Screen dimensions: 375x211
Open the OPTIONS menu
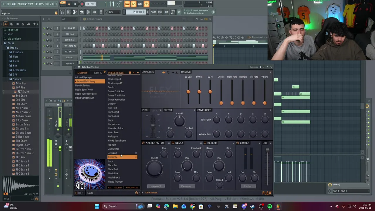[x=39, y=4]
